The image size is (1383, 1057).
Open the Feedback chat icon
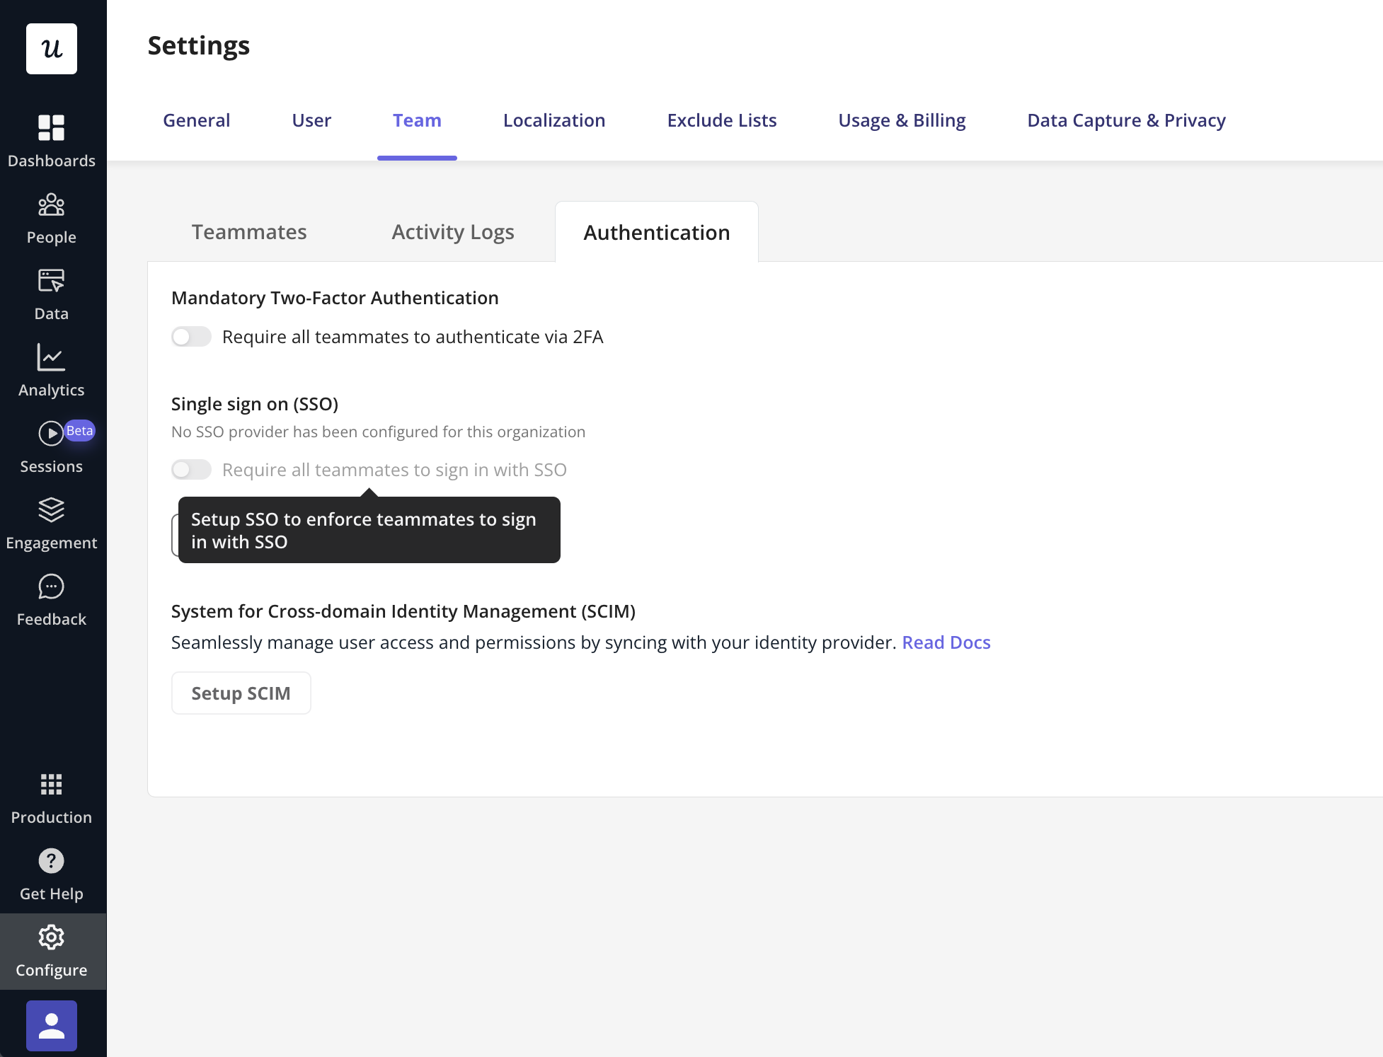(52, 587)
